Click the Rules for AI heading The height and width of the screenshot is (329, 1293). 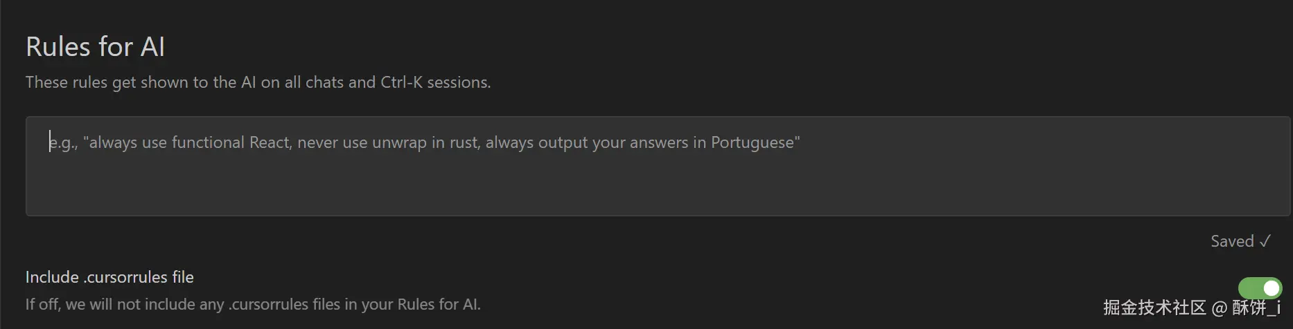[95, 47]
